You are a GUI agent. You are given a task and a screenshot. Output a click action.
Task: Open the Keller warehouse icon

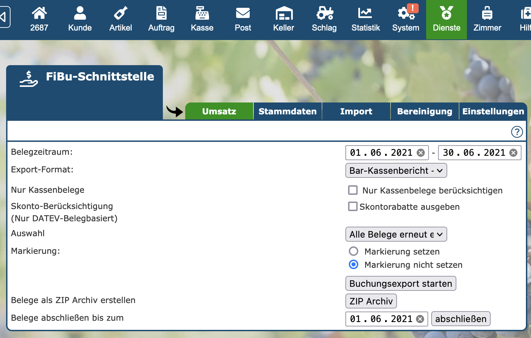284,14
